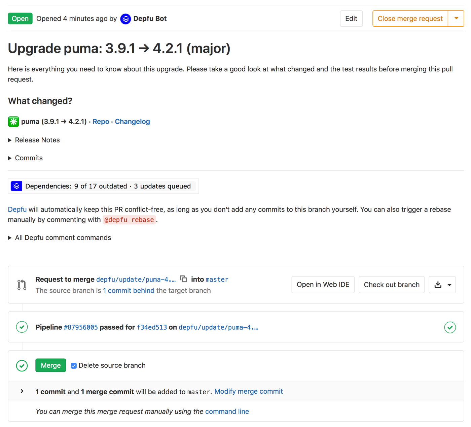Click the Depfu Bot avatar icon
Viewport: 471px width, 427px height.
125,19
